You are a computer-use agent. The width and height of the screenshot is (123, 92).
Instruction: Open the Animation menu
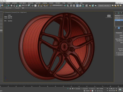click(x=15, y=3)
